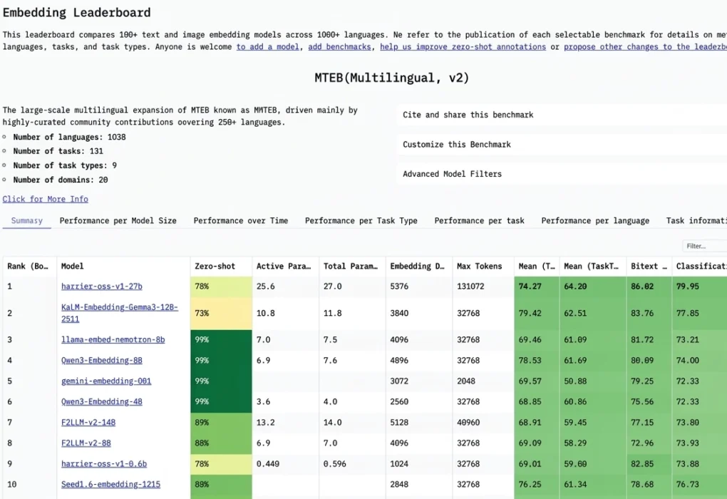The width and height of the screenshot is (727, 499).
Task: Open the Performance per task tab
Action: coord(479,221)
